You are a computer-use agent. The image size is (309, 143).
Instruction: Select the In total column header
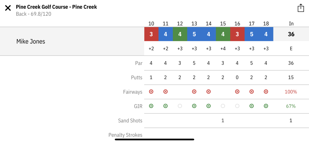click(291, 24)
